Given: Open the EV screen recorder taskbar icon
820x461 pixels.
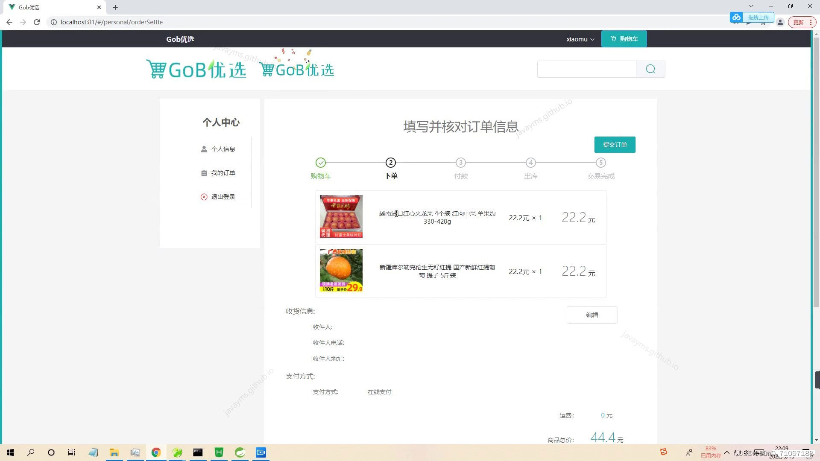Looking at the screenshot, I should coord(261,452).
